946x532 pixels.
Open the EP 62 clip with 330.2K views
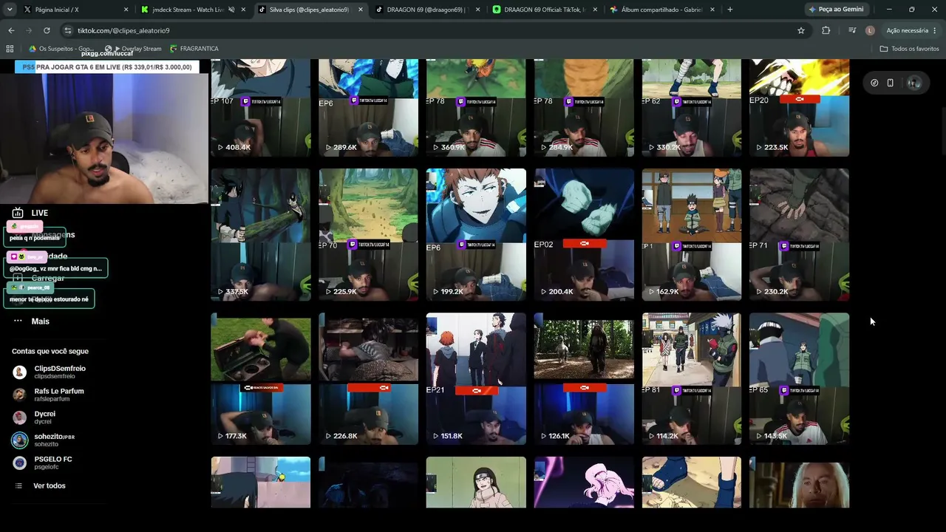692,108
